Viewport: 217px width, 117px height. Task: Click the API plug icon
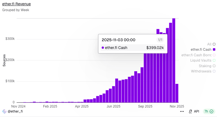click(191, 111)
